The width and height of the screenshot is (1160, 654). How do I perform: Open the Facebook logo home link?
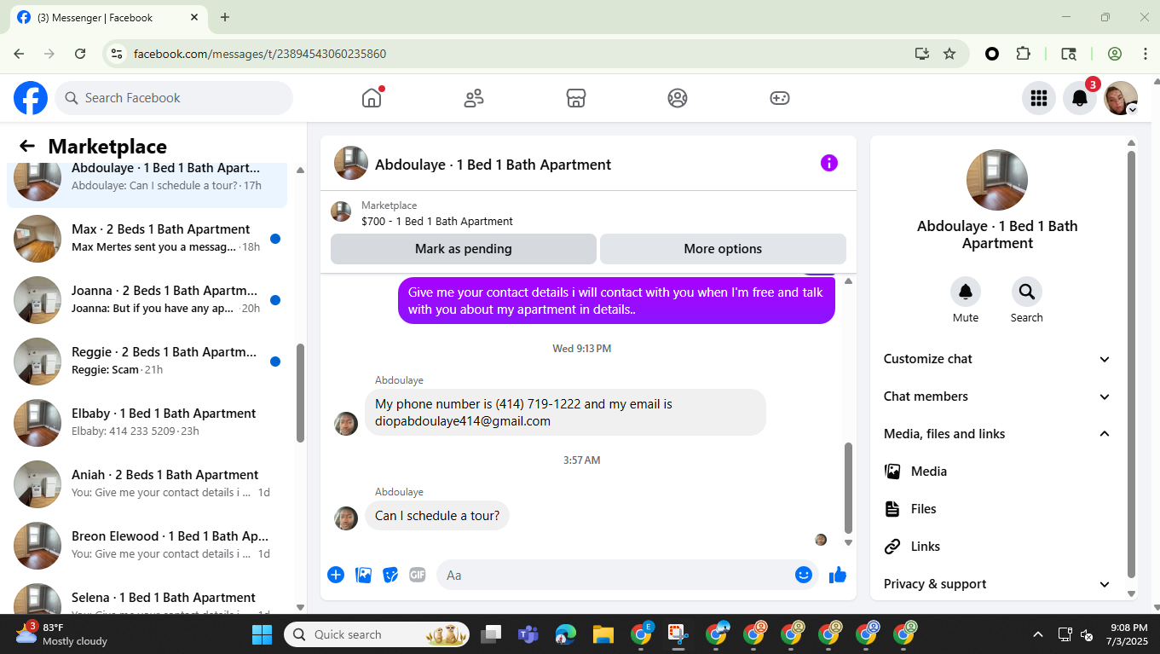pos(31,98)
